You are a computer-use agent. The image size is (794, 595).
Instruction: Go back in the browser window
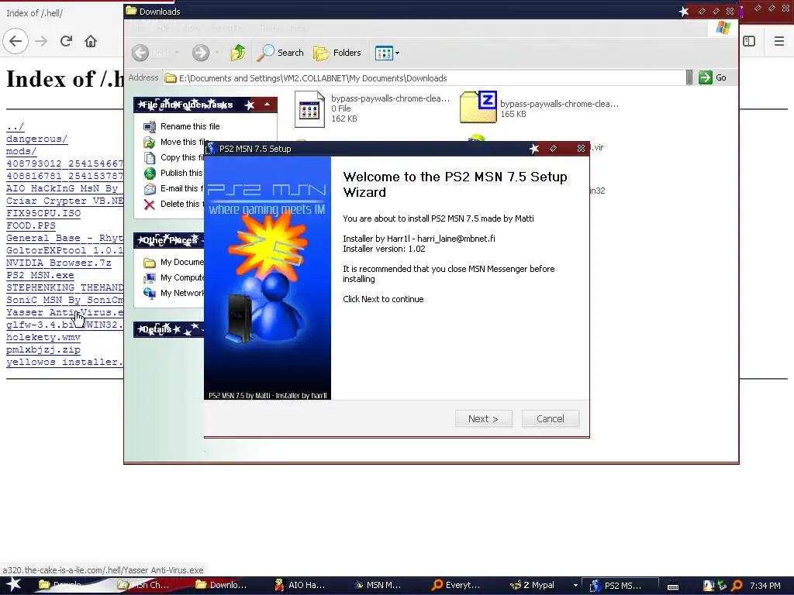point(16,41)
